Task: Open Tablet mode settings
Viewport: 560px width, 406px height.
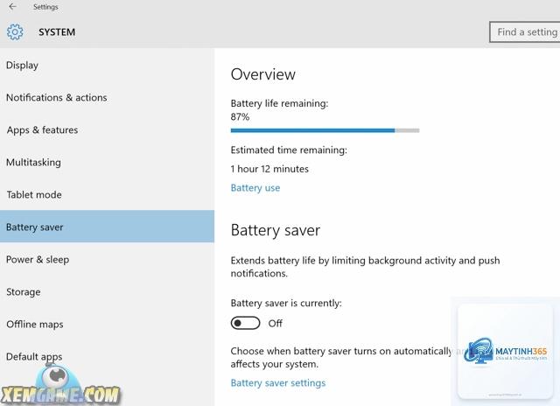Action: [107, 194]
